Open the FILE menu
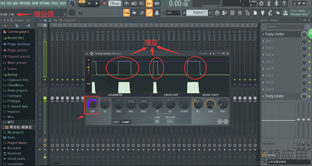 [x=3, y=3]
